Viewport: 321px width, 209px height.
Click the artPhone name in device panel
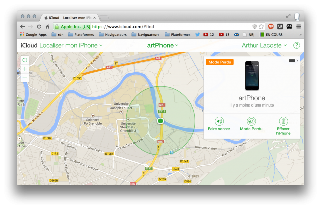pyautogui.click(x=252, y=98)
